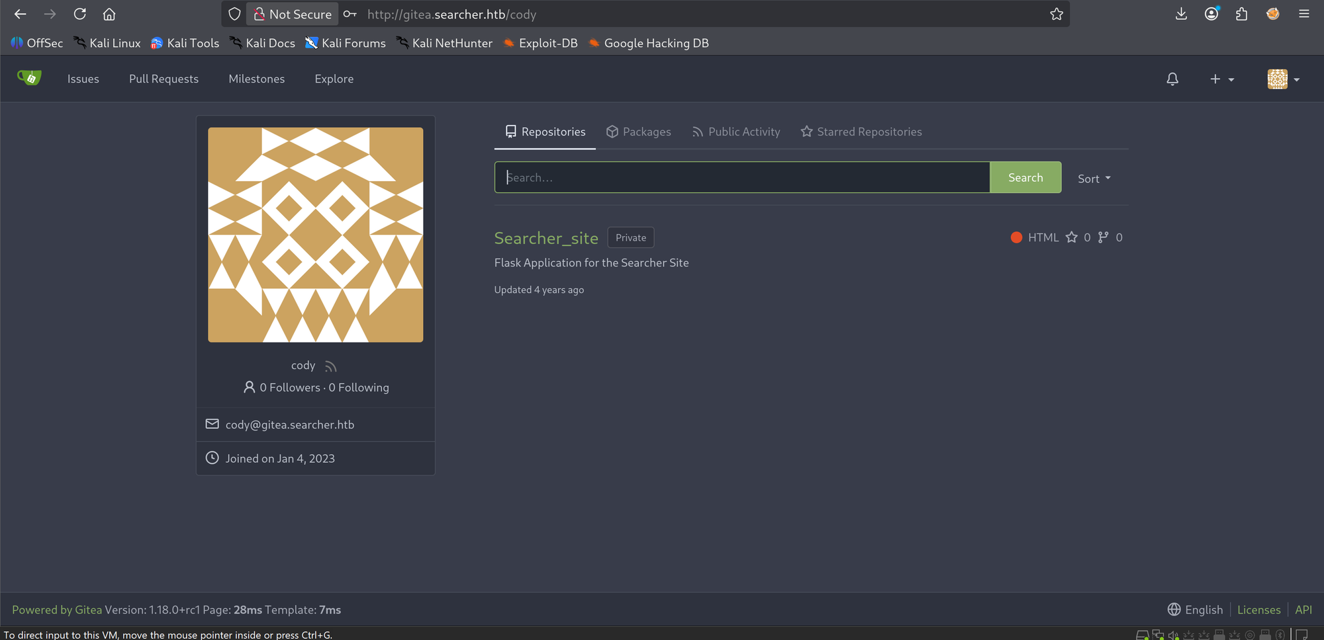Open the Kali Tools bookmark
1324x640 pixels.
[185, 43]
